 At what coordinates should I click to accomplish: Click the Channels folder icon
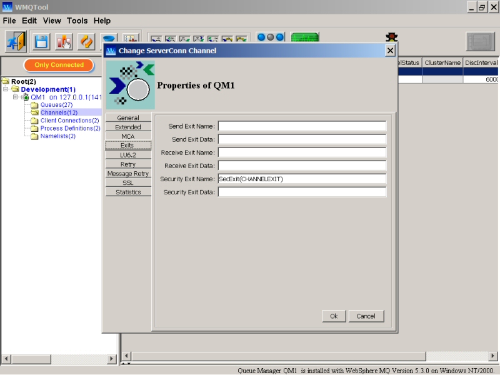34,112
